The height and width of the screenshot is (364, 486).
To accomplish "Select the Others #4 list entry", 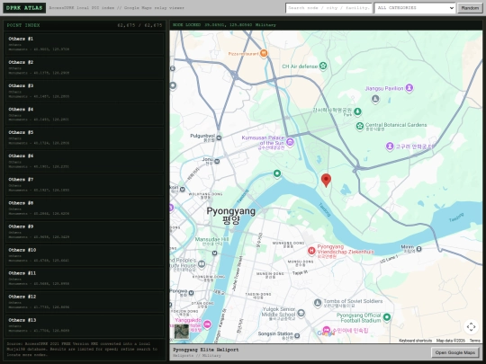I will point(85,114).
